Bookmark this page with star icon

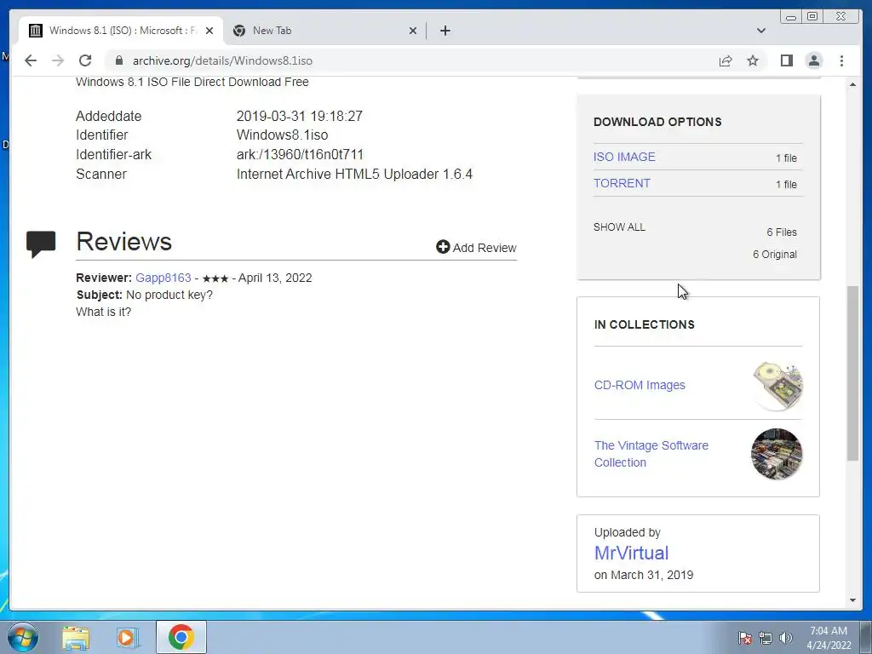pyautogui.click(x=753, y=60)
